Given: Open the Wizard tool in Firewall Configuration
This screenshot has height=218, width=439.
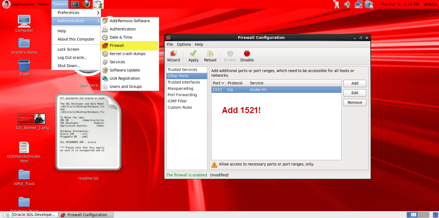Looking at the screenshot, I should tap(173, 56).
